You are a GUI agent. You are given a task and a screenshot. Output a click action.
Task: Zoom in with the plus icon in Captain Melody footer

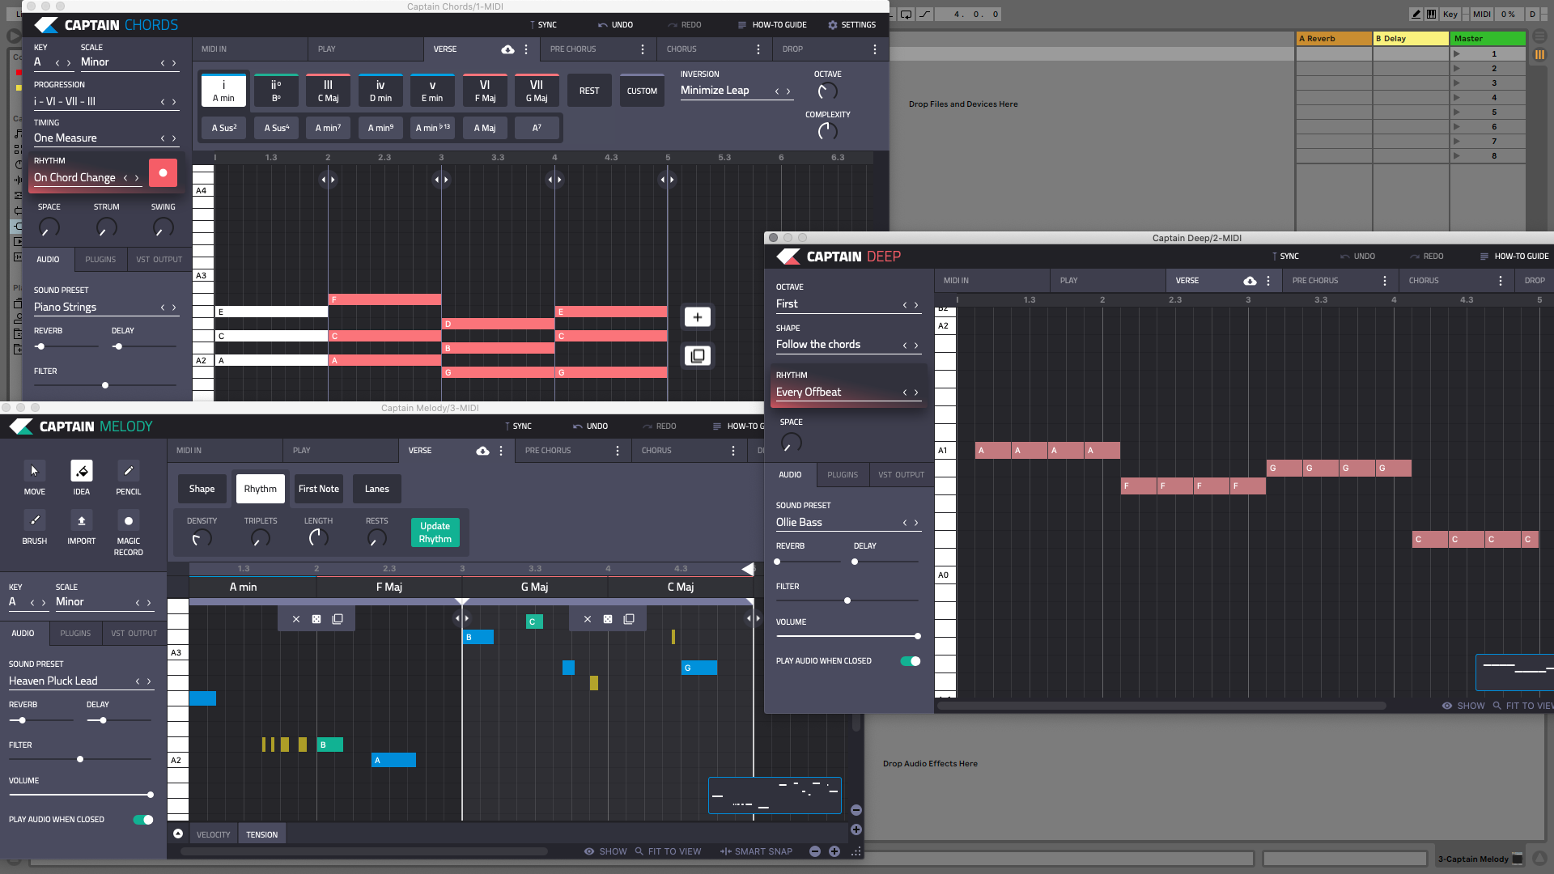[x=834, y=851]
